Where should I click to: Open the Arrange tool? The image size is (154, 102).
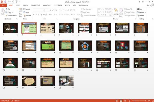[x=116, y=12]
